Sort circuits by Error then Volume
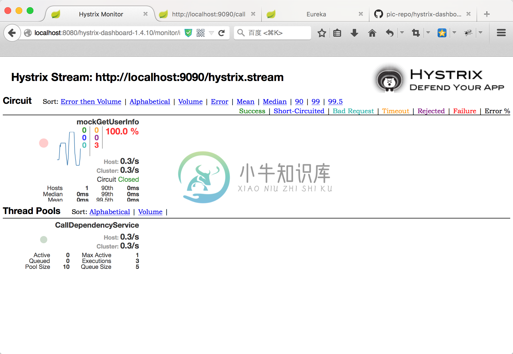Viewport: 513px width, 354px height. point(91,102)
